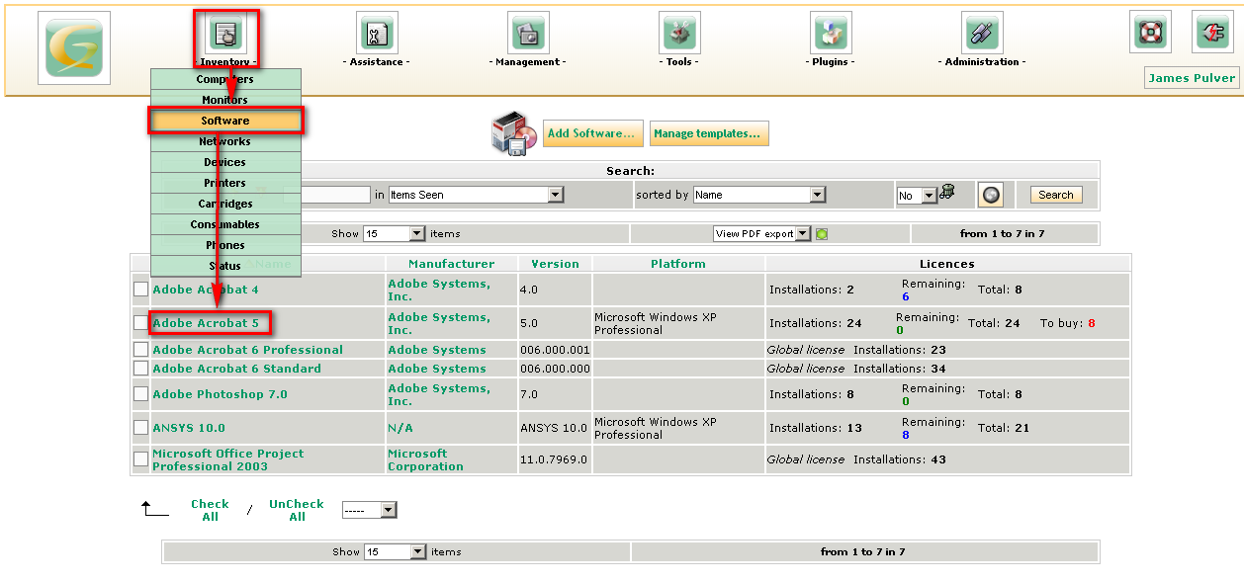Click the software box icon beside Add Software
Viewport: 1244px width, 583px height.
(514, 133)
